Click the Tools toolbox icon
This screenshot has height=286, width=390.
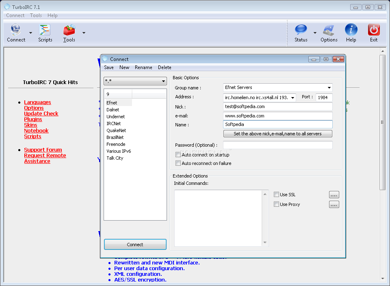tap(69, 30)
